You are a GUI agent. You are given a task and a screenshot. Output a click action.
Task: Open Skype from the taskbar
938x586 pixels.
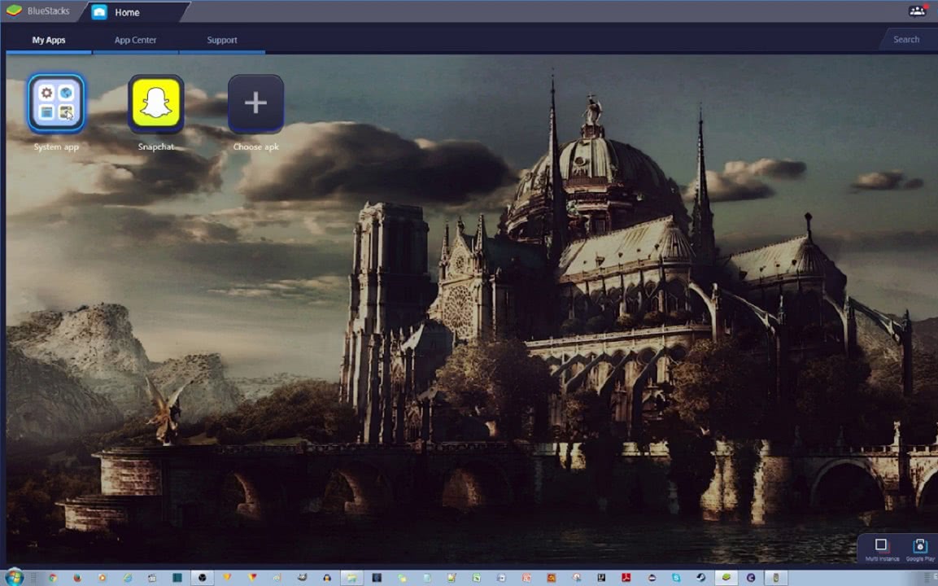click(x=676, y=578)
